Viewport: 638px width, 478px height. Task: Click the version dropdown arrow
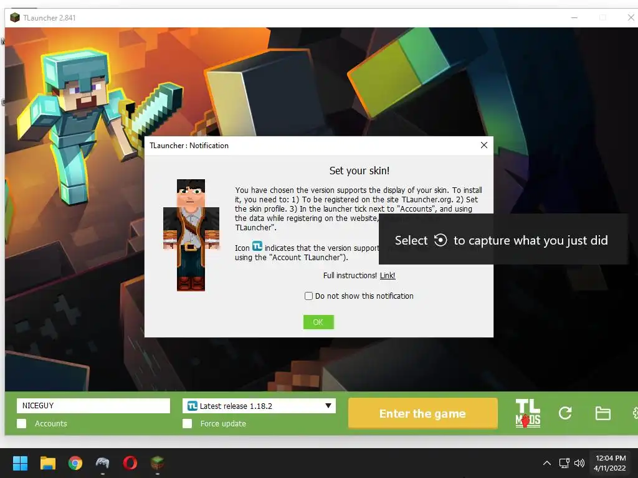(328, 406)
